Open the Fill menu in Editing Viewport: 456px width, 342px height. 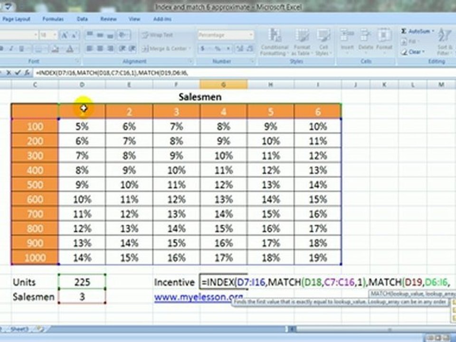(x=410, y=42)
